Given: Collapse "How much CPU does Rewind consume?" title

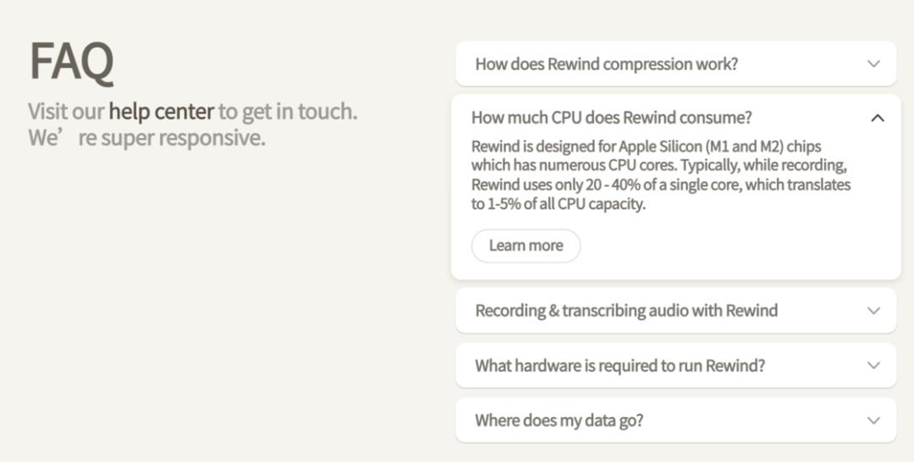Looking at the screenshot, I should coord(611,118).
